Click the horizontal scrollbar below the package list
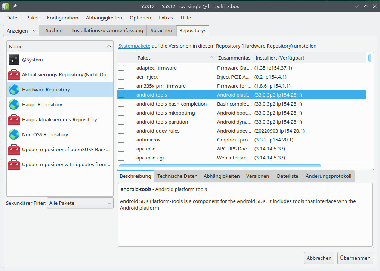Screen dimensions: 380x271 coord(220,166)
